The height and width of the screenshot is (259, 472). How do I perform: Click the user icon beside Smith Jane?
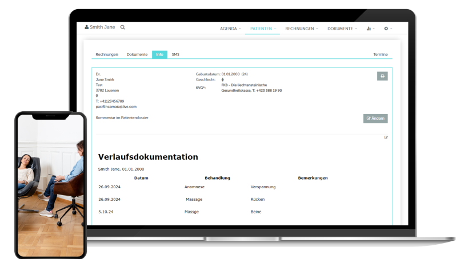pyautogui.click(x=87, y=27)
